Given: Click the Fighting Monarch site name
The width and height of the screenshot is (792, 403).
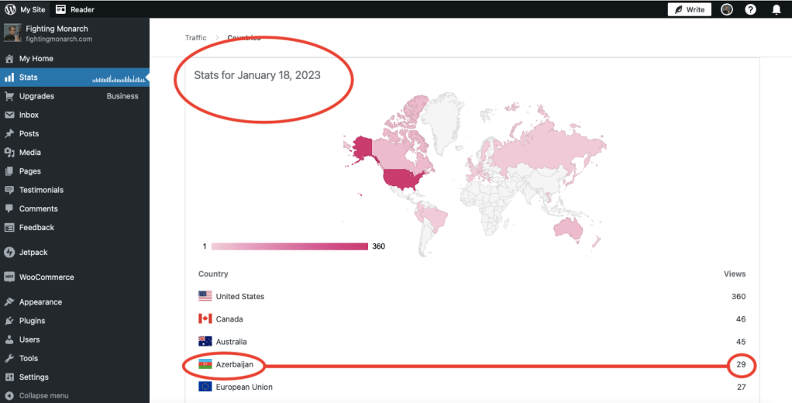Looking at the screenshot, I should point(57,29).
